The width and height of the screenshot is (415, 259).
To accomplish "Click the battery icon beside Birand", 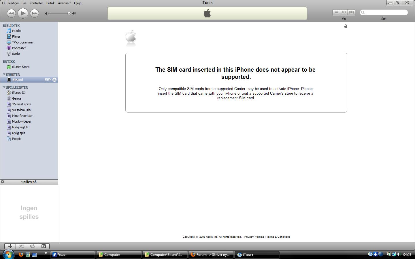I will point(48,80).
